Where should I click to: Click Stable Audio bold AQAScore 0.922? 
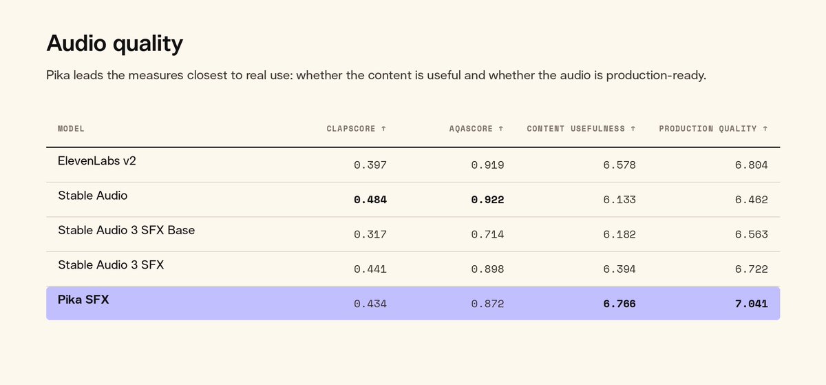click(x=487, y=200)
